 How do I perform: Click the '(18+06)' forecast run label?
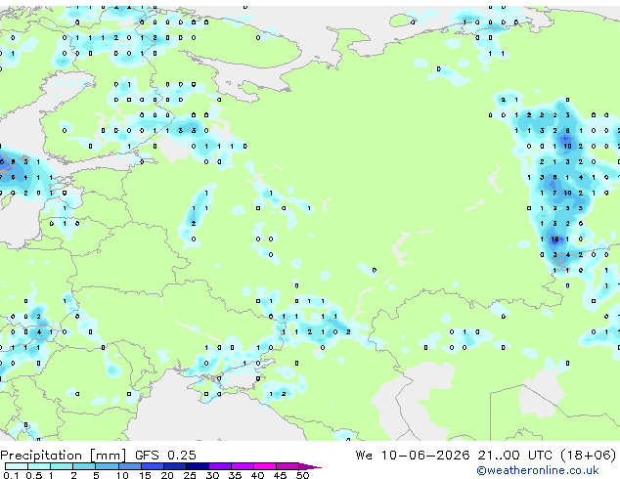[x=589, y=456]
